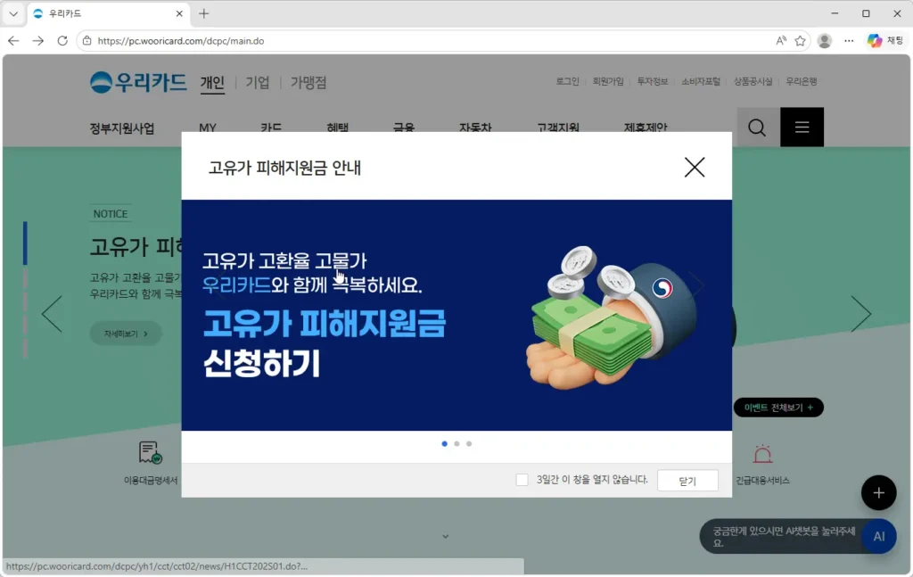Click the 자세히보기 button
913x577 pixels.
click(126, 334)
